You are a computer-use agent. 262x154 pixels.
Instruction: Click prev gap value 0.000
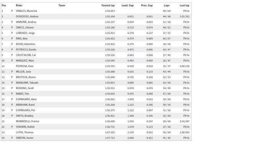pos(149,44)
